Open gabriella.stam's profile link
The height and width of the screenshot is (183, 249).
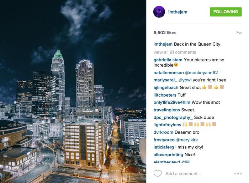tap(168, 60)
